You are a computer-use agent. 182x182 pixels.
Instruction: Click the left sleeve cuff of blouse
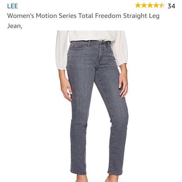point(61,68)
